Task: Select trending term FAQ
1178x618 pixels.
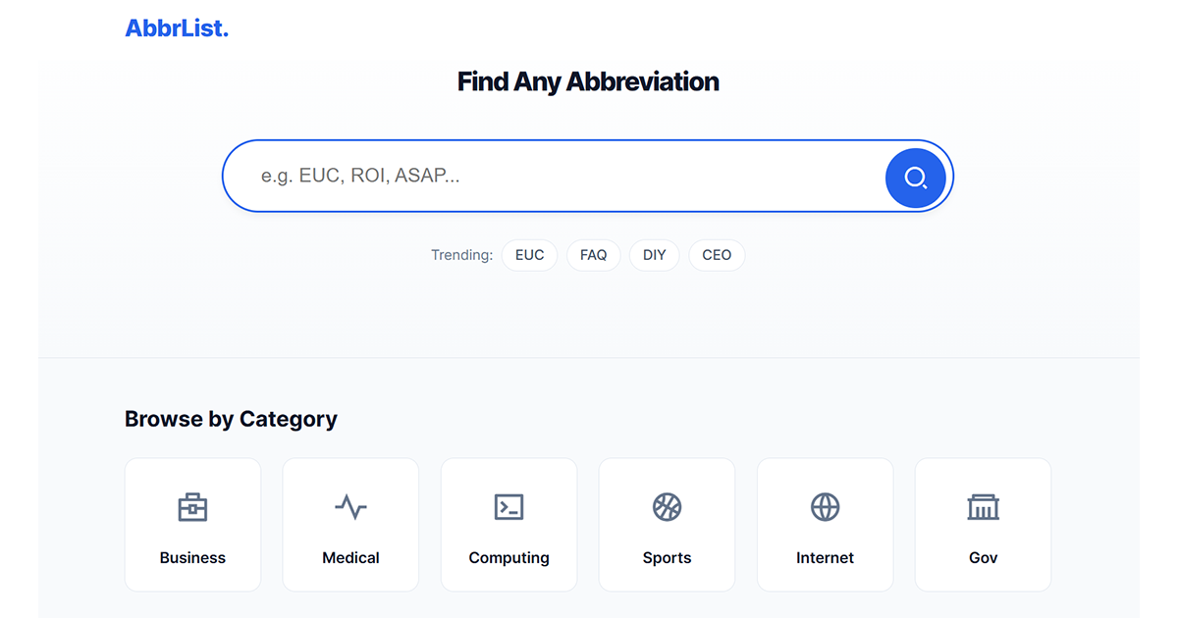Action: coord(593,255)
